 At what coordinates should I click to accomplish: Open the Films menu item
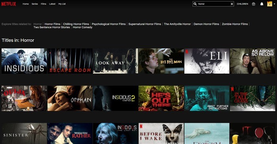click(x=44, y=4)
